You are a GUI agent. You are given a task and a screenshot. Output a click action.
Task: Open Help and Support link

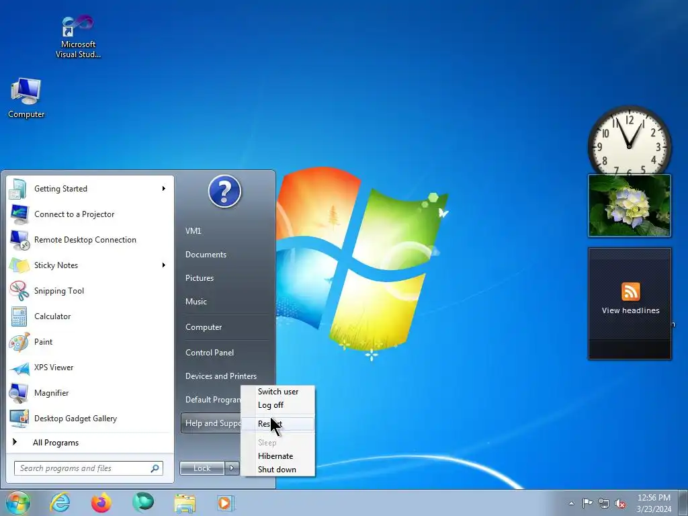pos(212,423)
